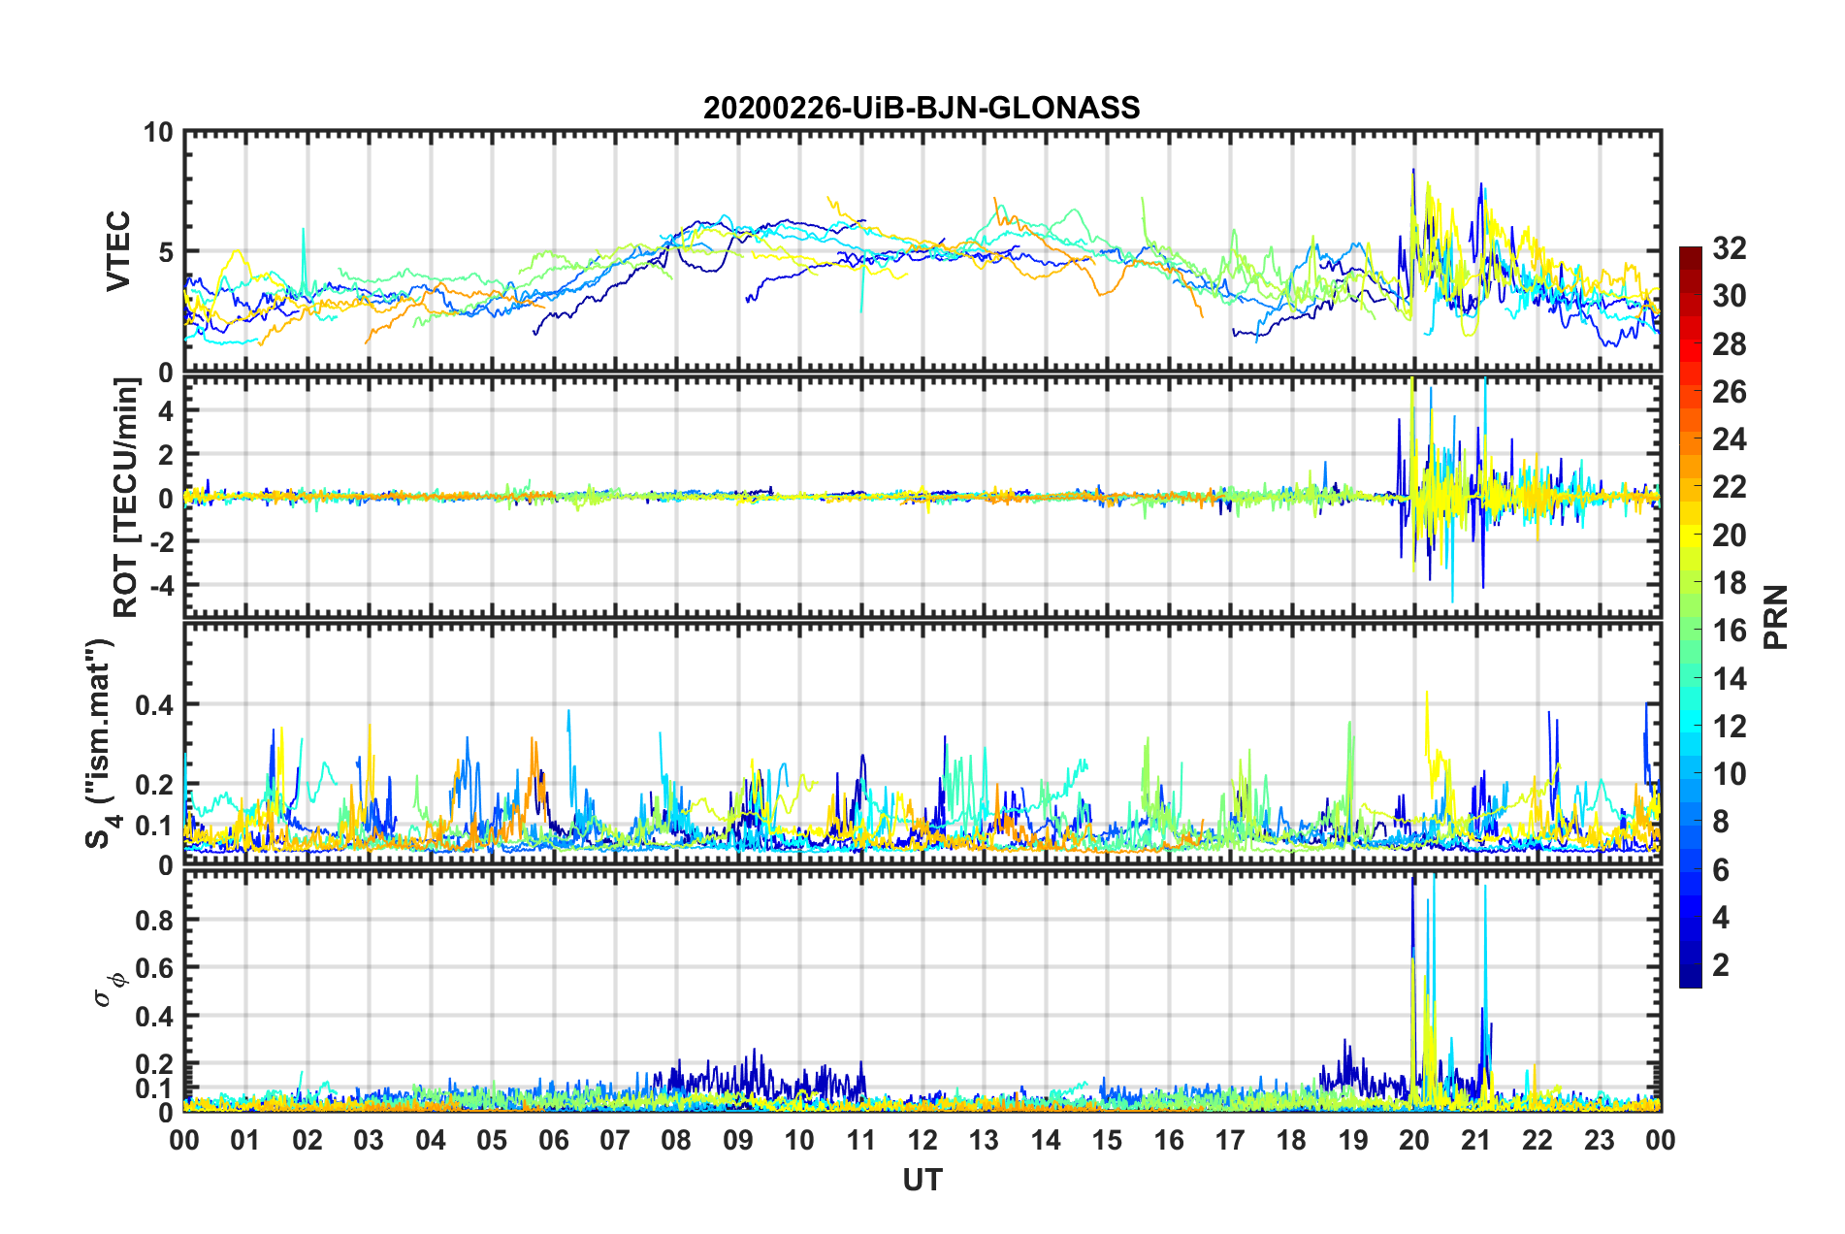Click hour "03" on the UT axis
Screen dimensions: 1845x1234
[369, 1140]
